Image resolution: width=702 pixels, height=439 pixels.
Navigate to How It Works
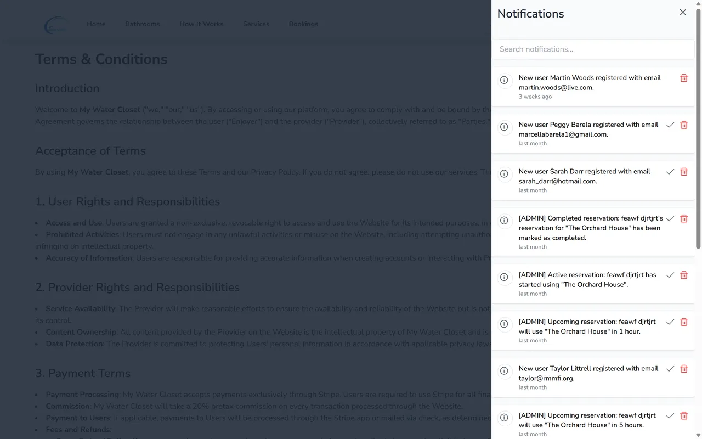201,24
